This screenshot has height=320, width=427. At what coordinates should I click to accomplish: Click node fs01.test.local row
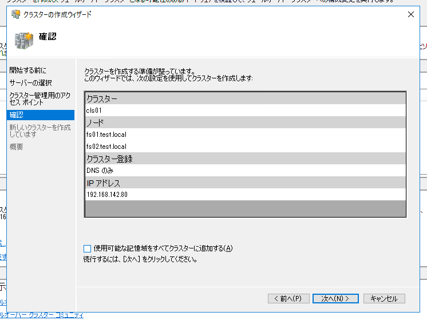tap(245, 135)
